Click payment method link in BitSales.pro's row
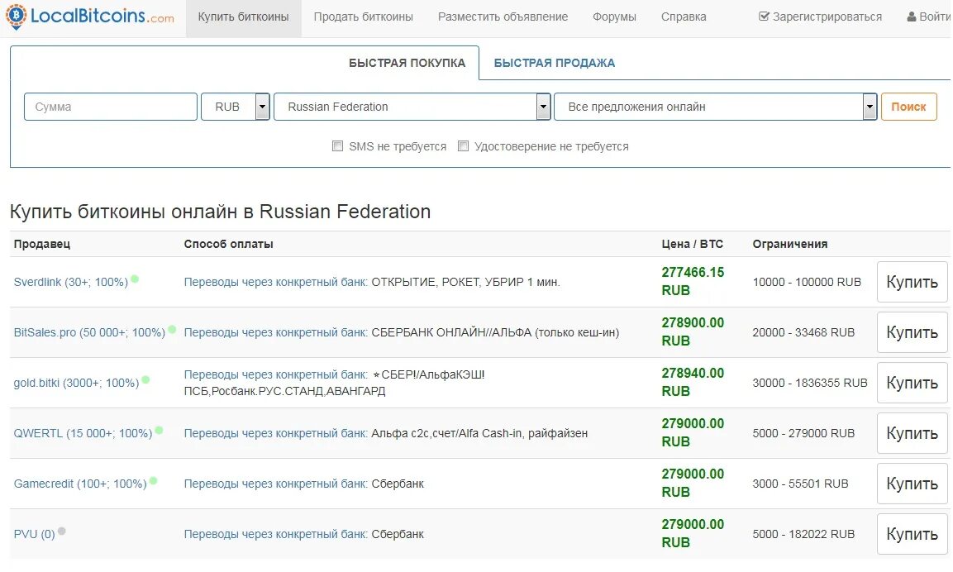The image size is (953, 572). coord(276,332)
